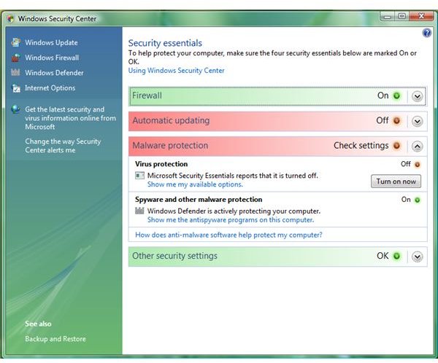Click the Windows Update sidebar icon
The height and width of the screenshot is (363, 438).
point(15,42)
